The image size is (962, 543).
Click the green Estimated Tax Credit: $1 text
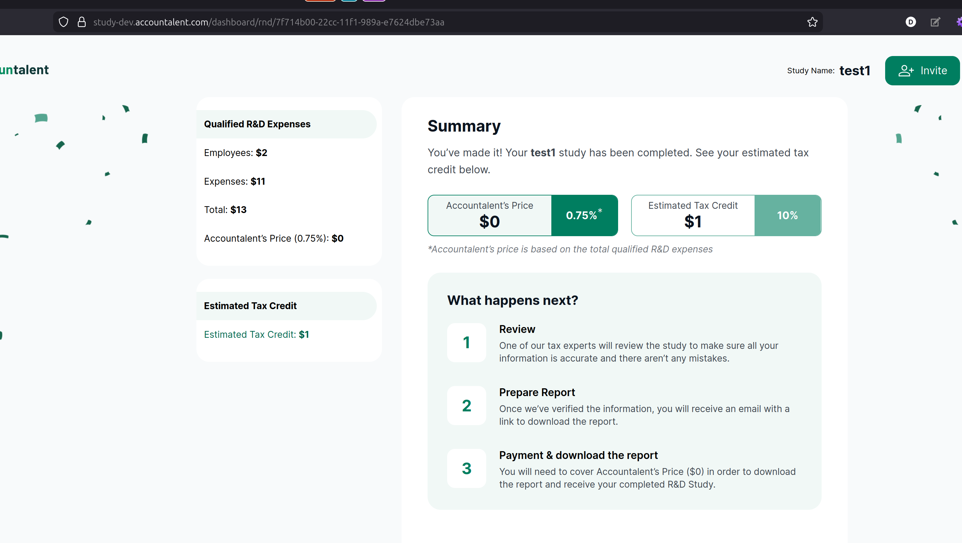[x=256, y=334]
